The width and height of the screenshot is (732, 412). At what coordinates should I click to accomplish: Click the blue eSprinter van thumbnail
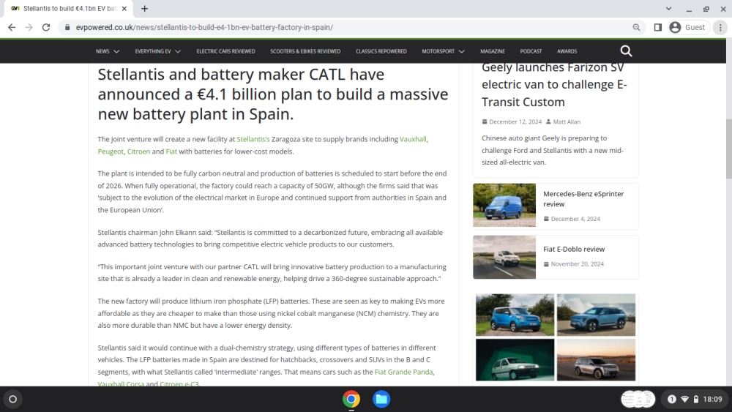point(504,205)
